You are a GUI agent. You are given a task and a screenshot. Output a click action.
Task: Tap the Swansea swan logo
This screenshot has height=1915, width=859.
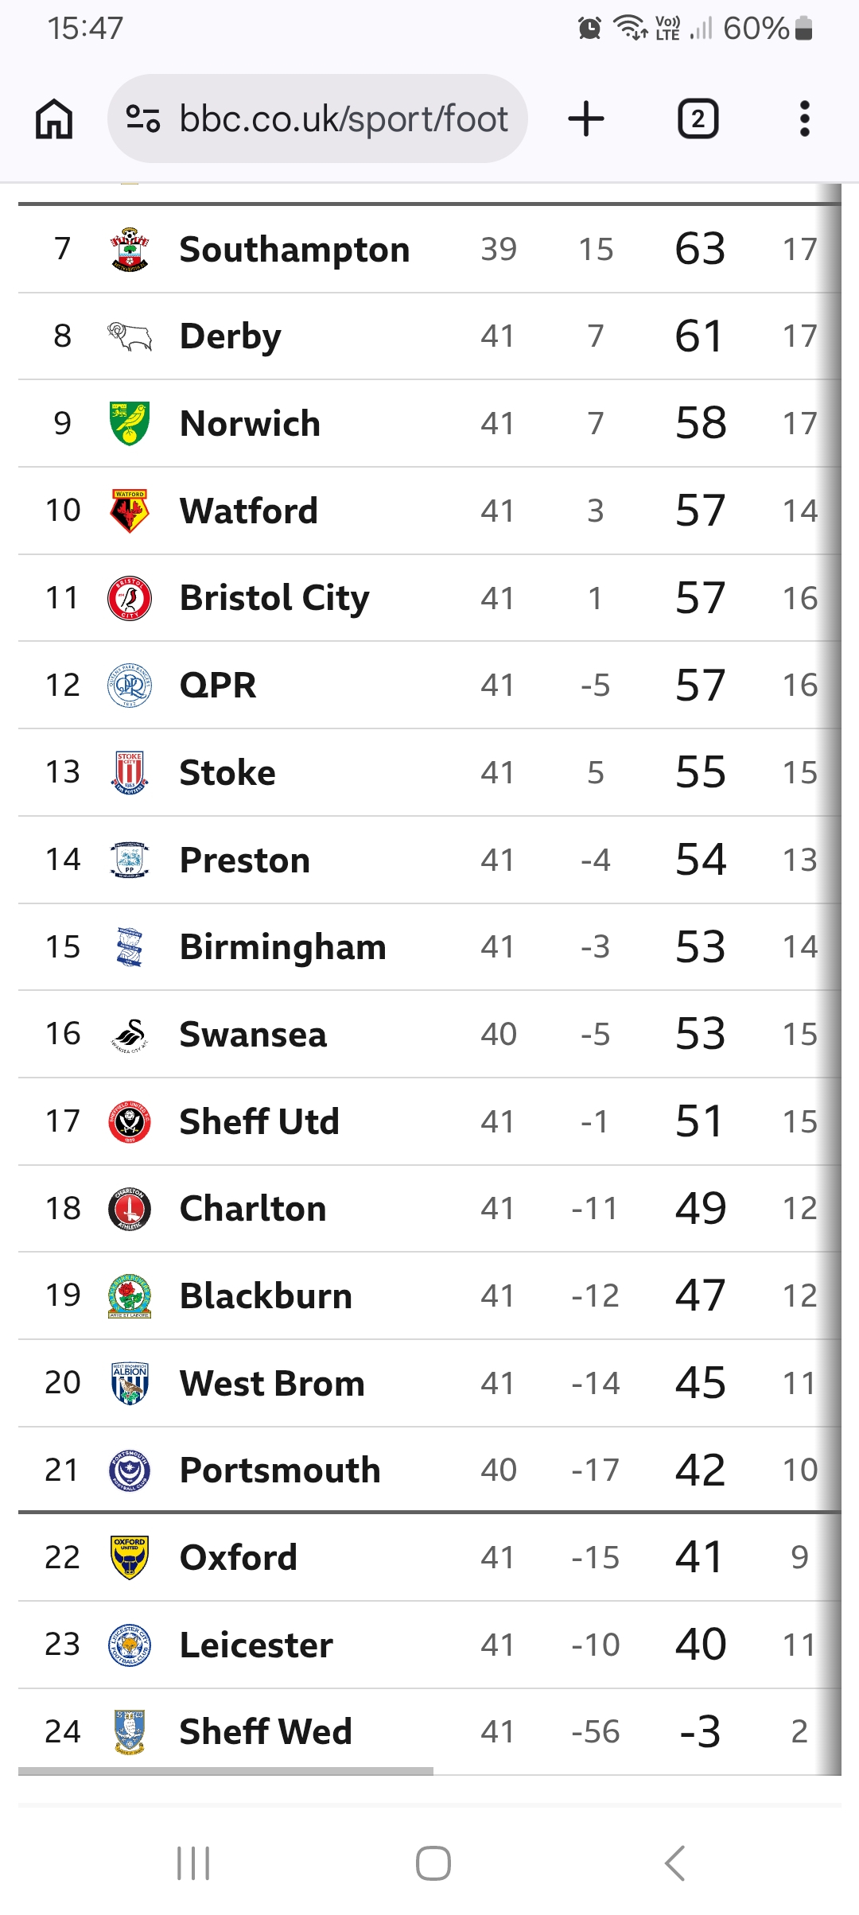click(x=130, y=1035)
